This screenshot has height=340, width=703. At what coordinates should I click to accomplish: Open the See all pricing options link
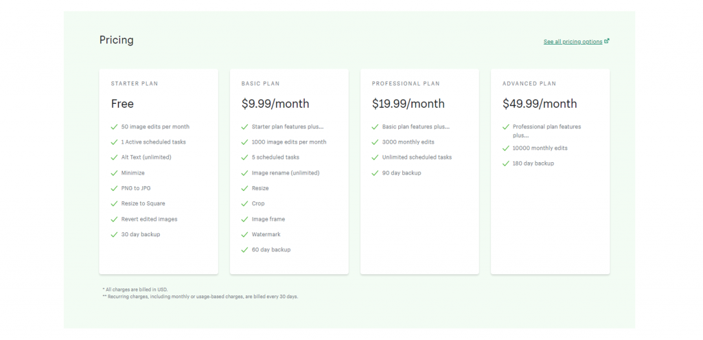point(573,42)
